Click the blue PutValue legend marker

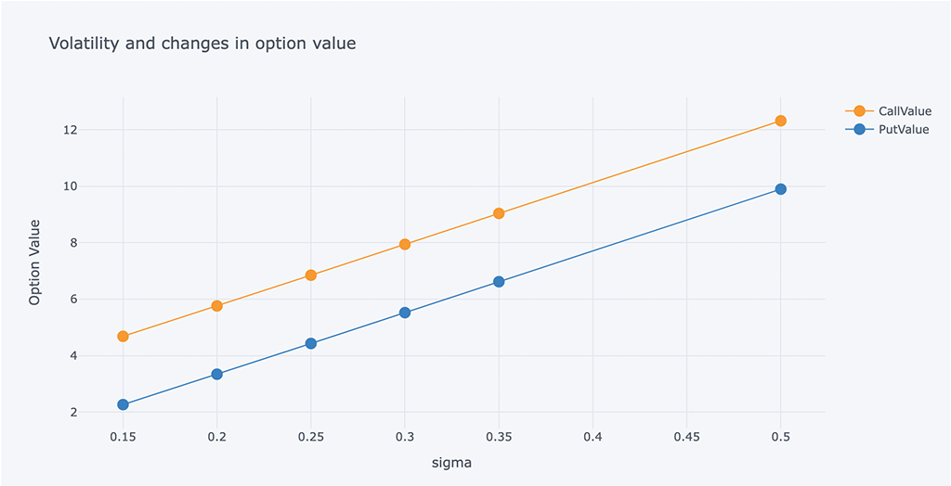click(x=859, y=130)
